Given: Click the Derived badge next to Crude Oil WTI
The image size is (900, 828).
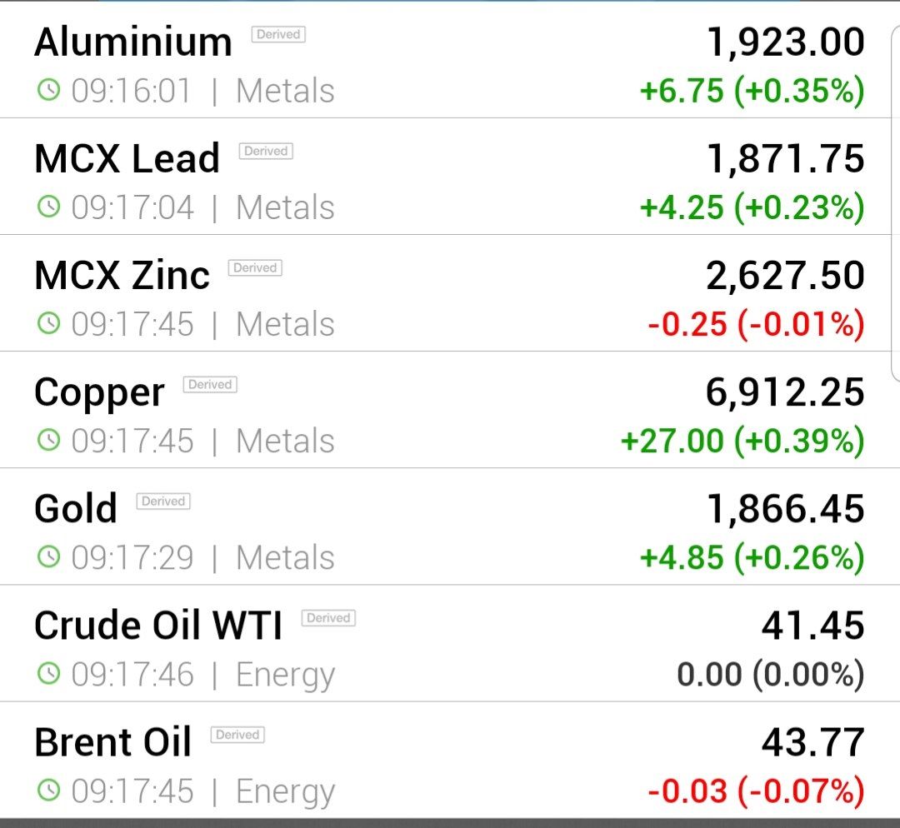Looking at the screenshot, I should [328, 618].
